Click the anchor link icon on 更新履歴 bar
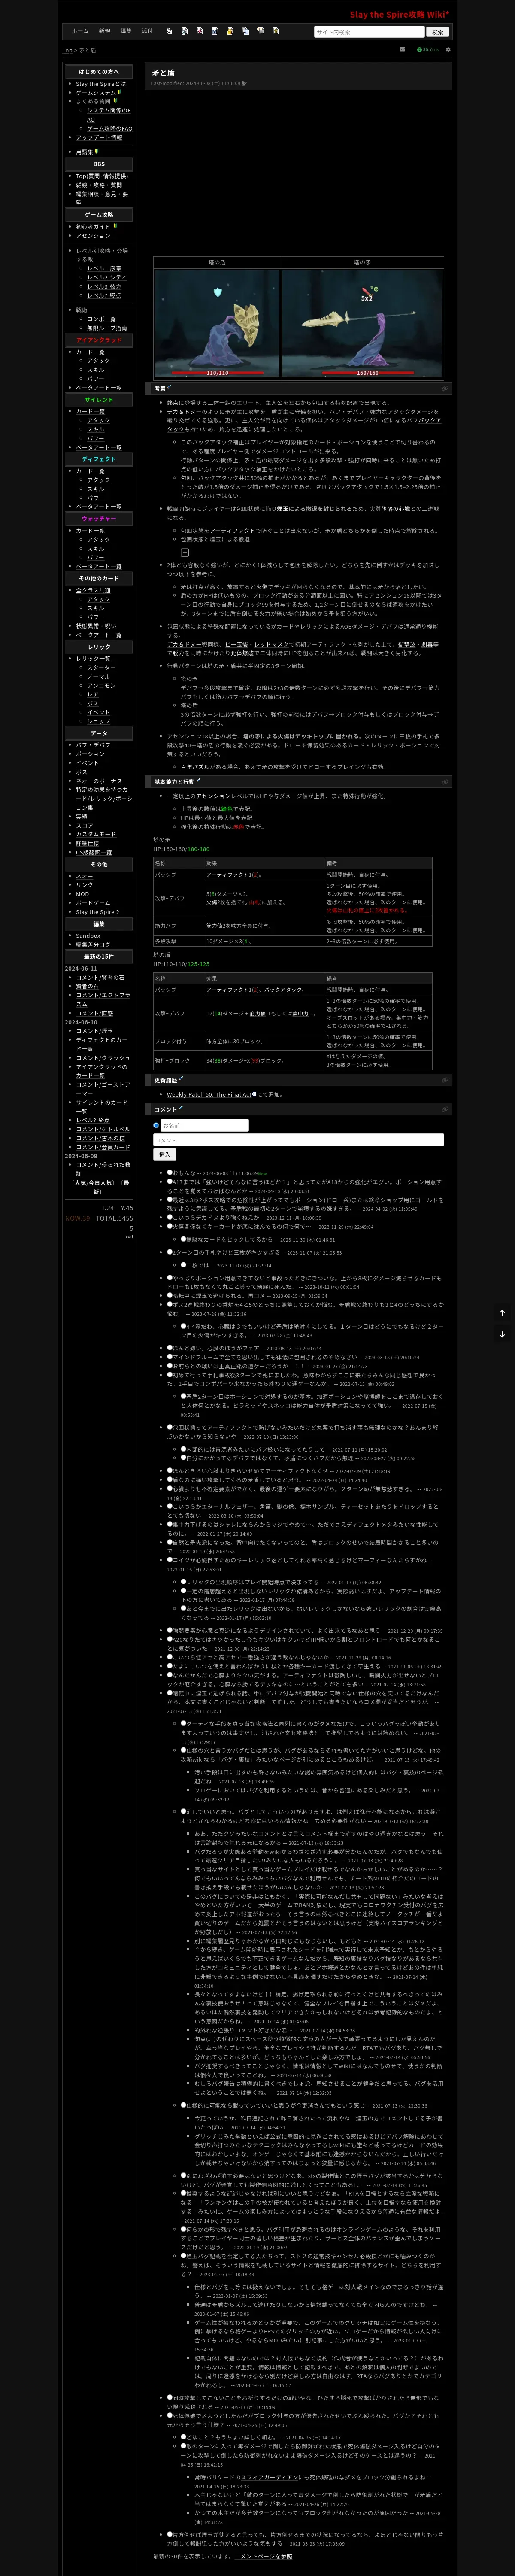 click(x=445, y=1080)
